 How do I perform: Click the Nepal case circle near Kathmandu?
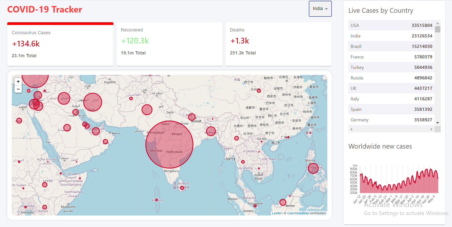[191, 116]
